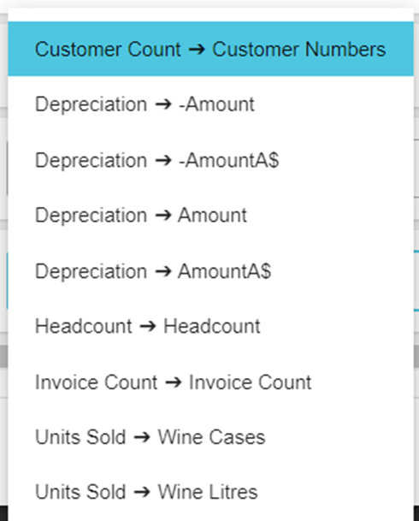The image size is (419, 521).
Task: Pick Invoice Count → Invoice Count
Action: click(210, 382)
